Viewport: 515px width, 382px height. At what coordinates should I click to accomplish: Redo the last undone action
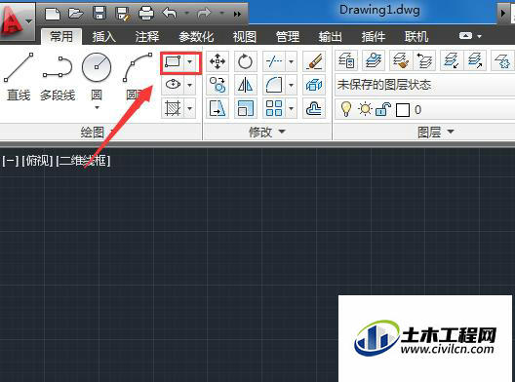[x=204, y=14]
